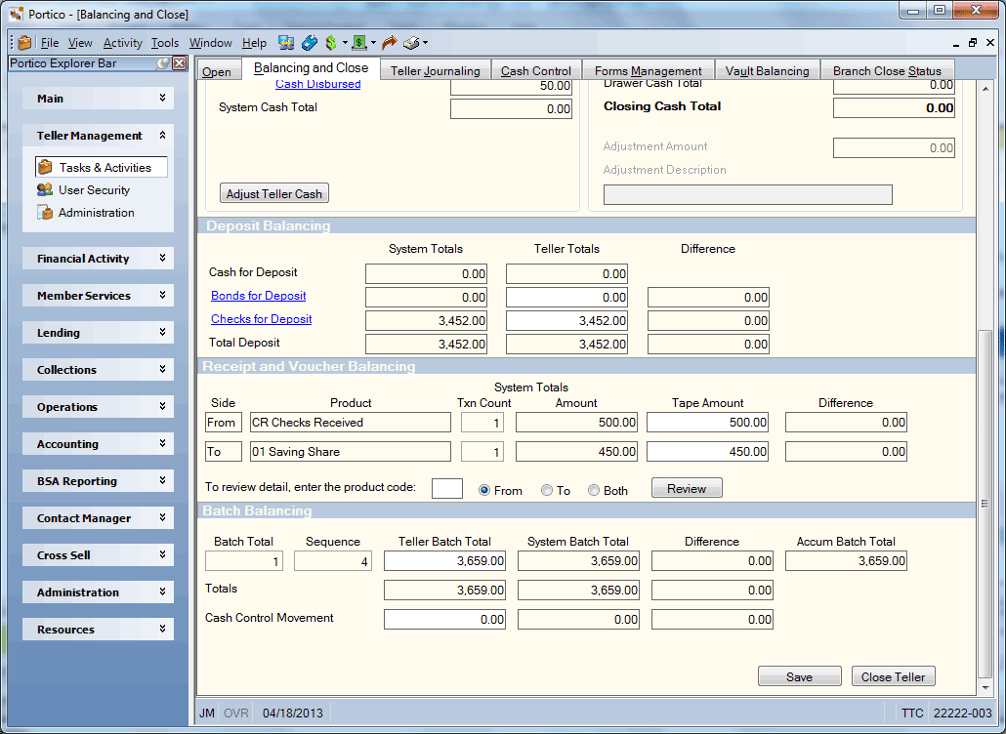Click the two-monitors transfer toolbar icon

coord(286,43)
